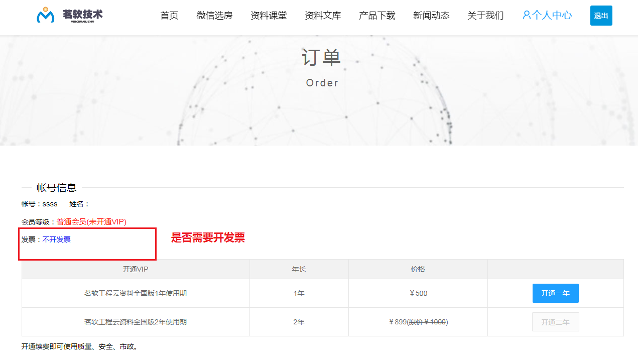This screenshot has height=359, width=638.
Task: Click the 开通续费即可使用质量、安全、市政 note
Action: [x=80, y=346]
